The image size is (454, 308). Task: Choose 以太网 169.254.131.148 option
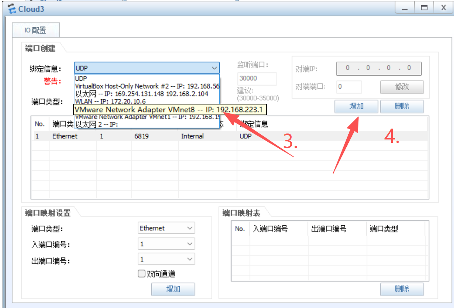147,94
